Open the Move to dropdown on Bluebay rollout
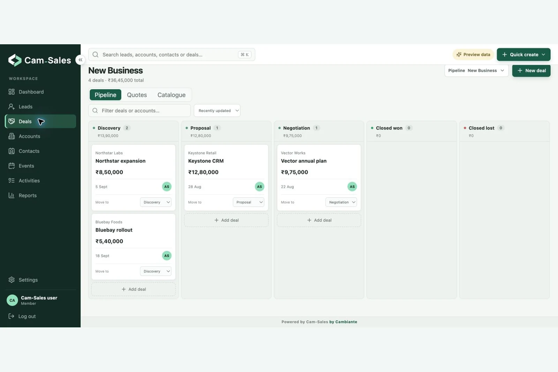This screenshot has height=372, width=558. coord(156,271)
